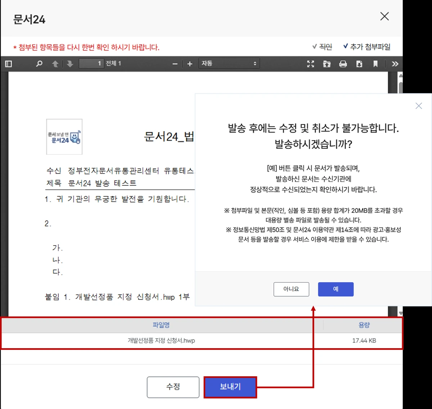
Task: Switch to presentation fullscreen mode icon
Action: (311, 64)
